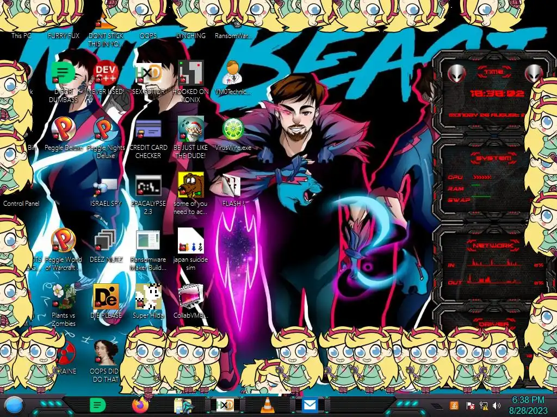This screenshot has height=417, width=557.
Task: Click the NETWORK header in the widget
Action: [494, 245]
